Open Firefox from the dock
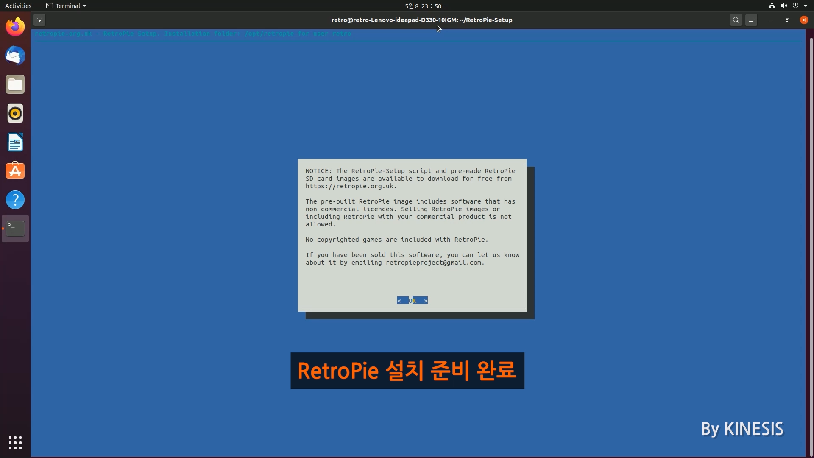814x458 pixels. point(15,27)
